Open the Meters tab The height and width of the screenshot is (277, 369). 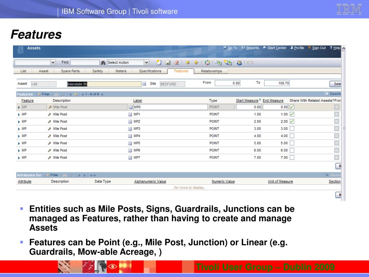click(121, 71)
